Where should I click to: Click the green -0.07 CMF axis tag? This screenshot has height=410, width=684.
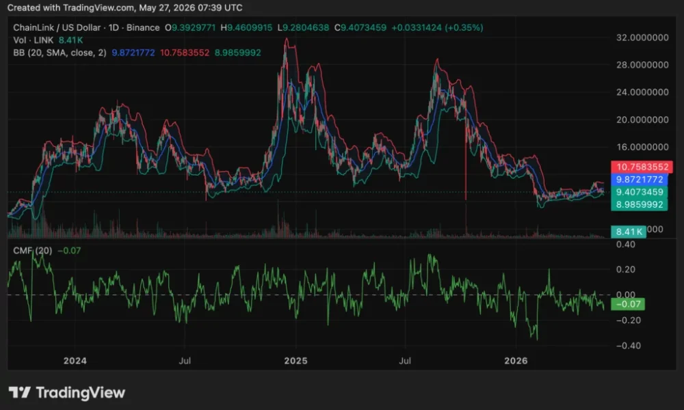click(x=628, y=304)
